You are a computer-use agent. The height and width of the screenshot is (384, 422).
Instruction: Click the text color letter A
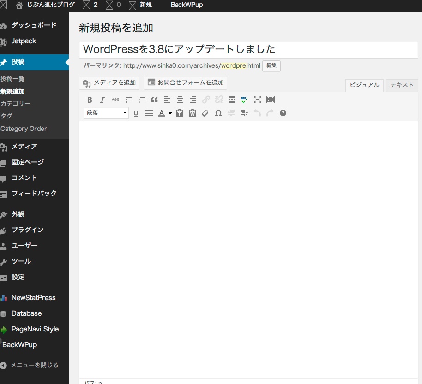162,113
